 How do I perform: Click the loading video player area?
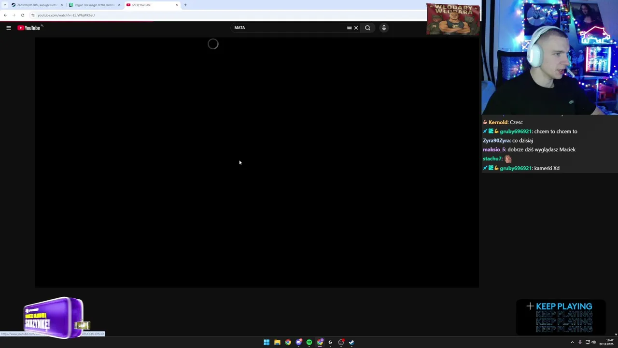click(x=256, y=162)
